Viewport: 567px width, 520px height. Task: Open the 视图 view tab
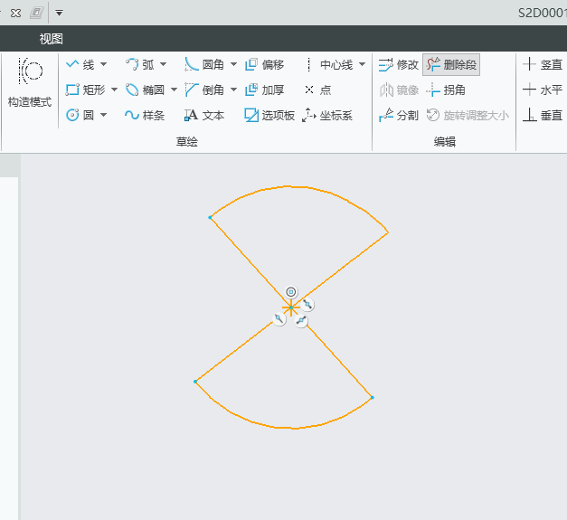[51, 39]
